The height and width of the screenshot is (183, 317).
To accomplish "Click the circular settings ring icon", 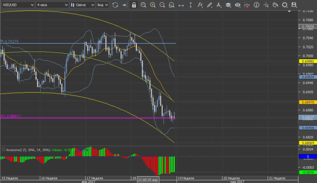I will tap(285, 5).
